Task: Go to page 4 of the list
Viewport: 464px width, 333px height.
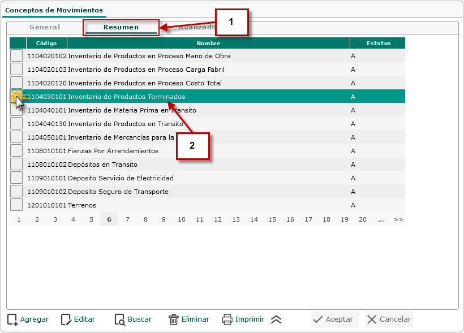Action: [73, 219]
